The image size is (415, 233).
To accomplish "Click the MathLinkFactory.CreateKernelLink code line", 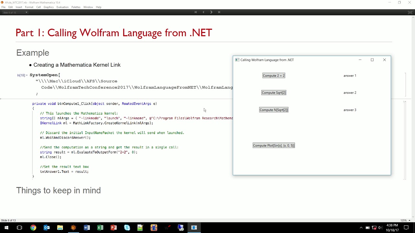I will coord(96,123).
